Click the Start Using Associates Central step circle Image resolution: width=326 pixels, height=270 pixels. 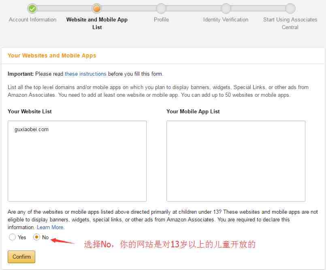[290, 9]
